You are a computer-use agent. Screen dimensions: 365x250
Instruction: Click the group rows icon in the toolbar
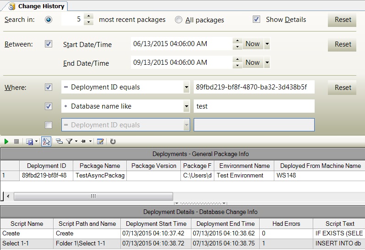click(59, 141)
